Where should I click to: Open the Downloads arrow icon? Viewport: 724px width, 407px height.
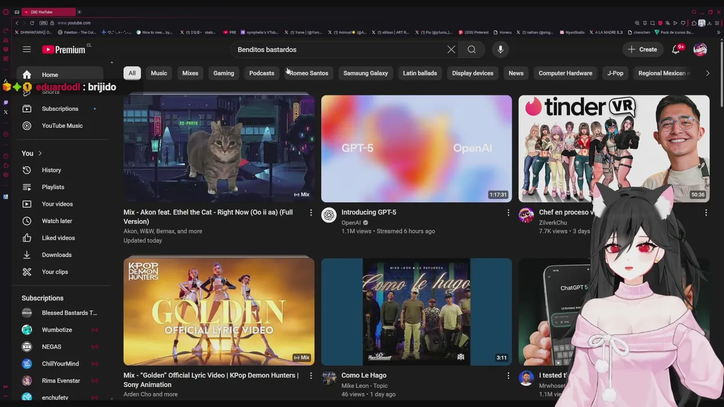27,255
